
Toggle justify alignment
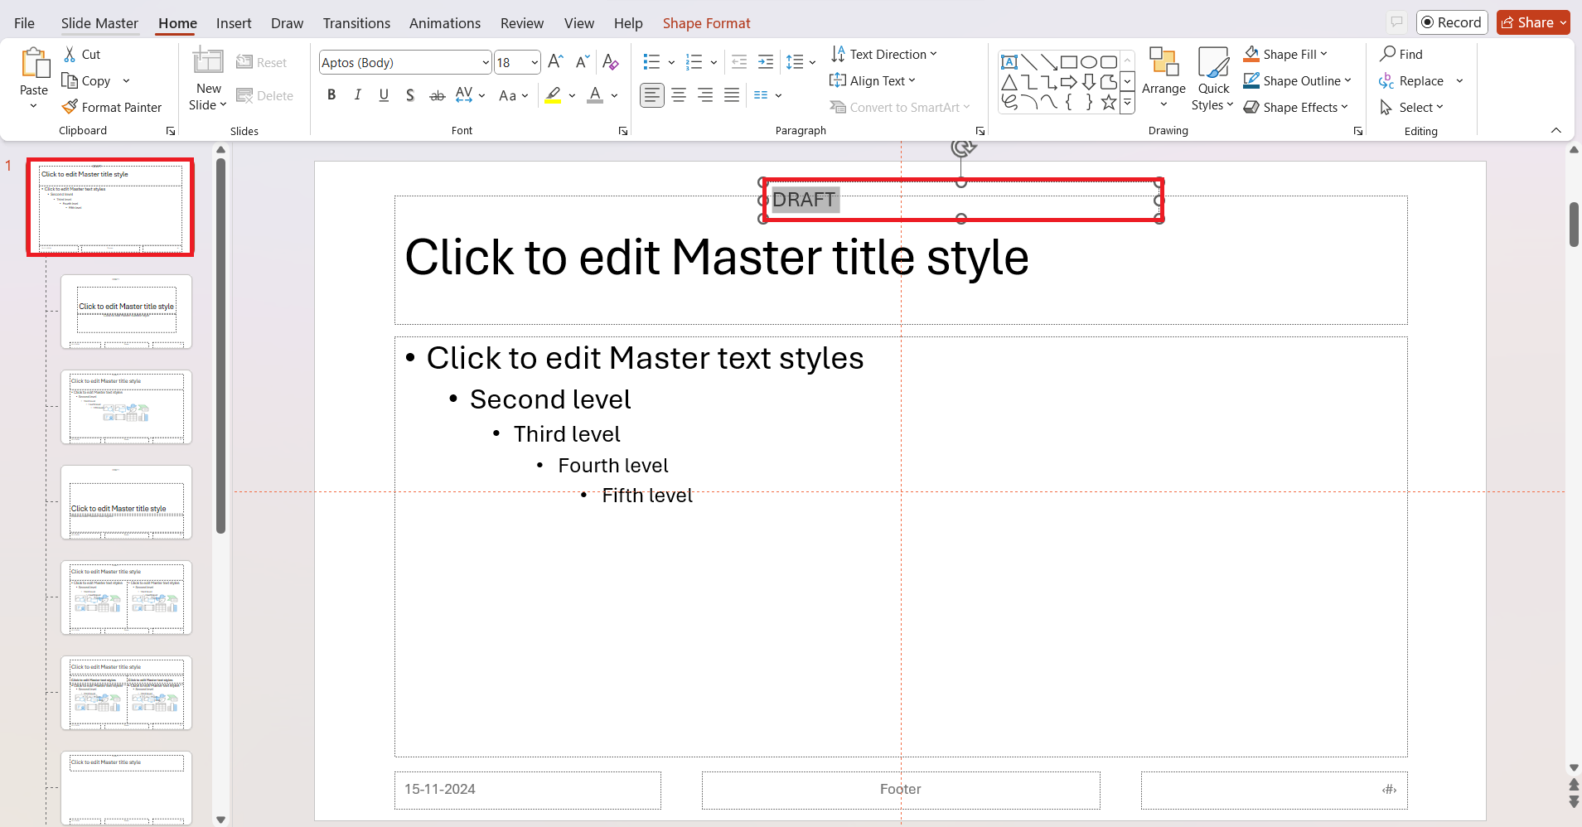pyautogui.click(x=732, y=95)
